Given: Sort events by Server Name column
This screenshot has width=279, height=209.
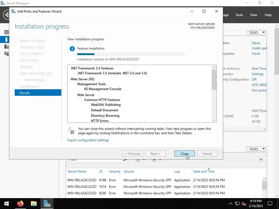Looking at the screenshot, I should (x=77, y=171).
